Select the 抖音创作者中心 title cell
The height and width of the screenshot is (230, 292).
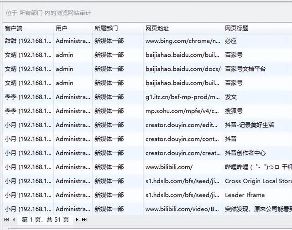click(x=257, y=153)
